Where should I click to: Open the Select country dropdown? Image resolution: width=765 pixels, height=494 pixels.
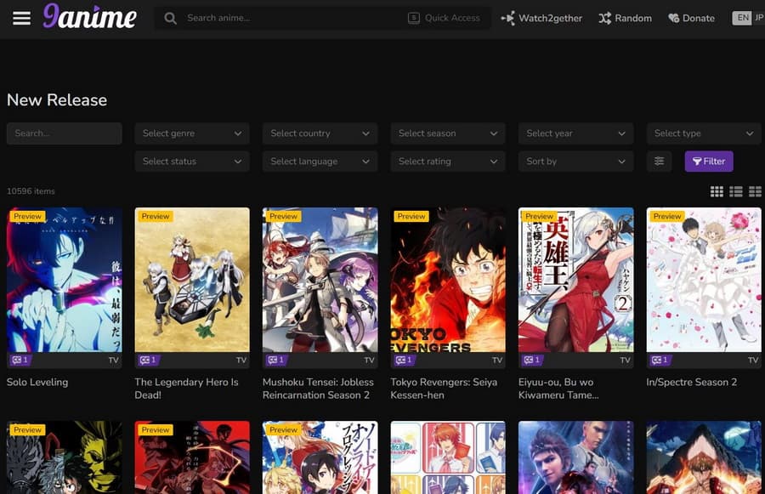[320, 133]
